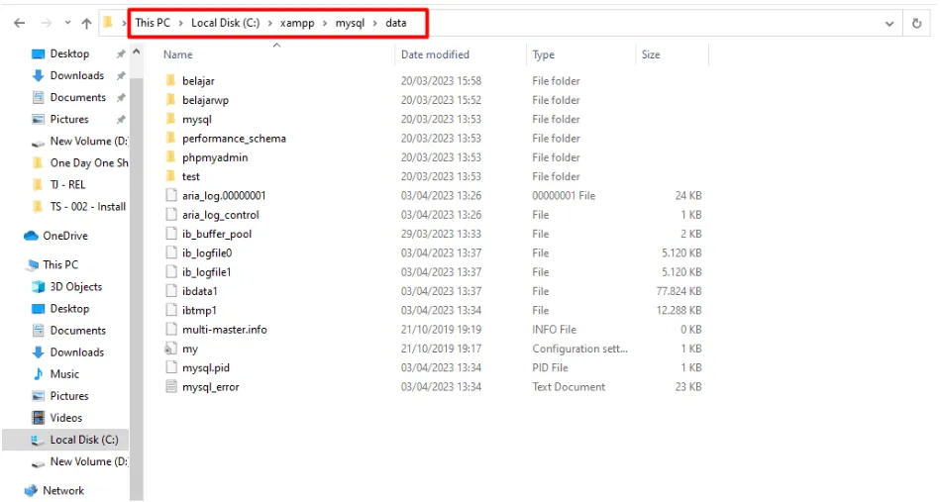This screenshot has width=940, height=502.
Task: Expand the chevron after This PC breadcrumb
Action: click(180, 24)
